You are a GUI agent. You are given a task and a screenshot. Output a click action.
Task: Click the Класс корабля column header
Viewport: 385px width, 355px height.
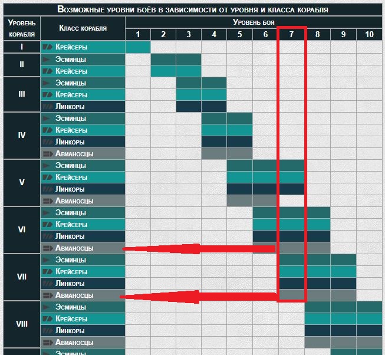(83, 28)
